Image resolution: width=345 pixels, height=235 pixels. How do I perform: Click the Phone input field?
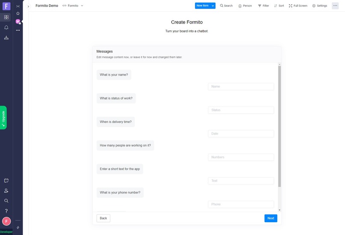(x=241, y=204)
